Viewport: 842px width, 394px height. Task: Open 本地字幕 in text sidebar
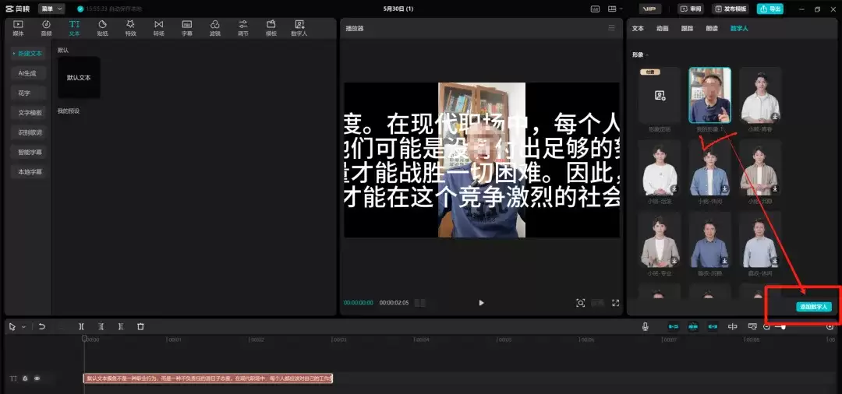pyautogui.click(x=28, y=172)
